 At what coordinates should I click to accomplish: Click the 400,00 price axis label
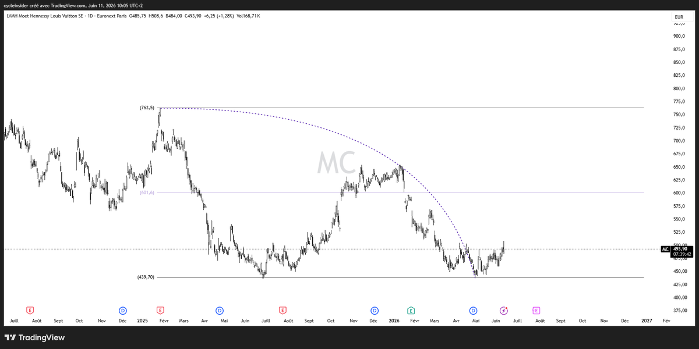pyautogui.click(x=680, y=298)
